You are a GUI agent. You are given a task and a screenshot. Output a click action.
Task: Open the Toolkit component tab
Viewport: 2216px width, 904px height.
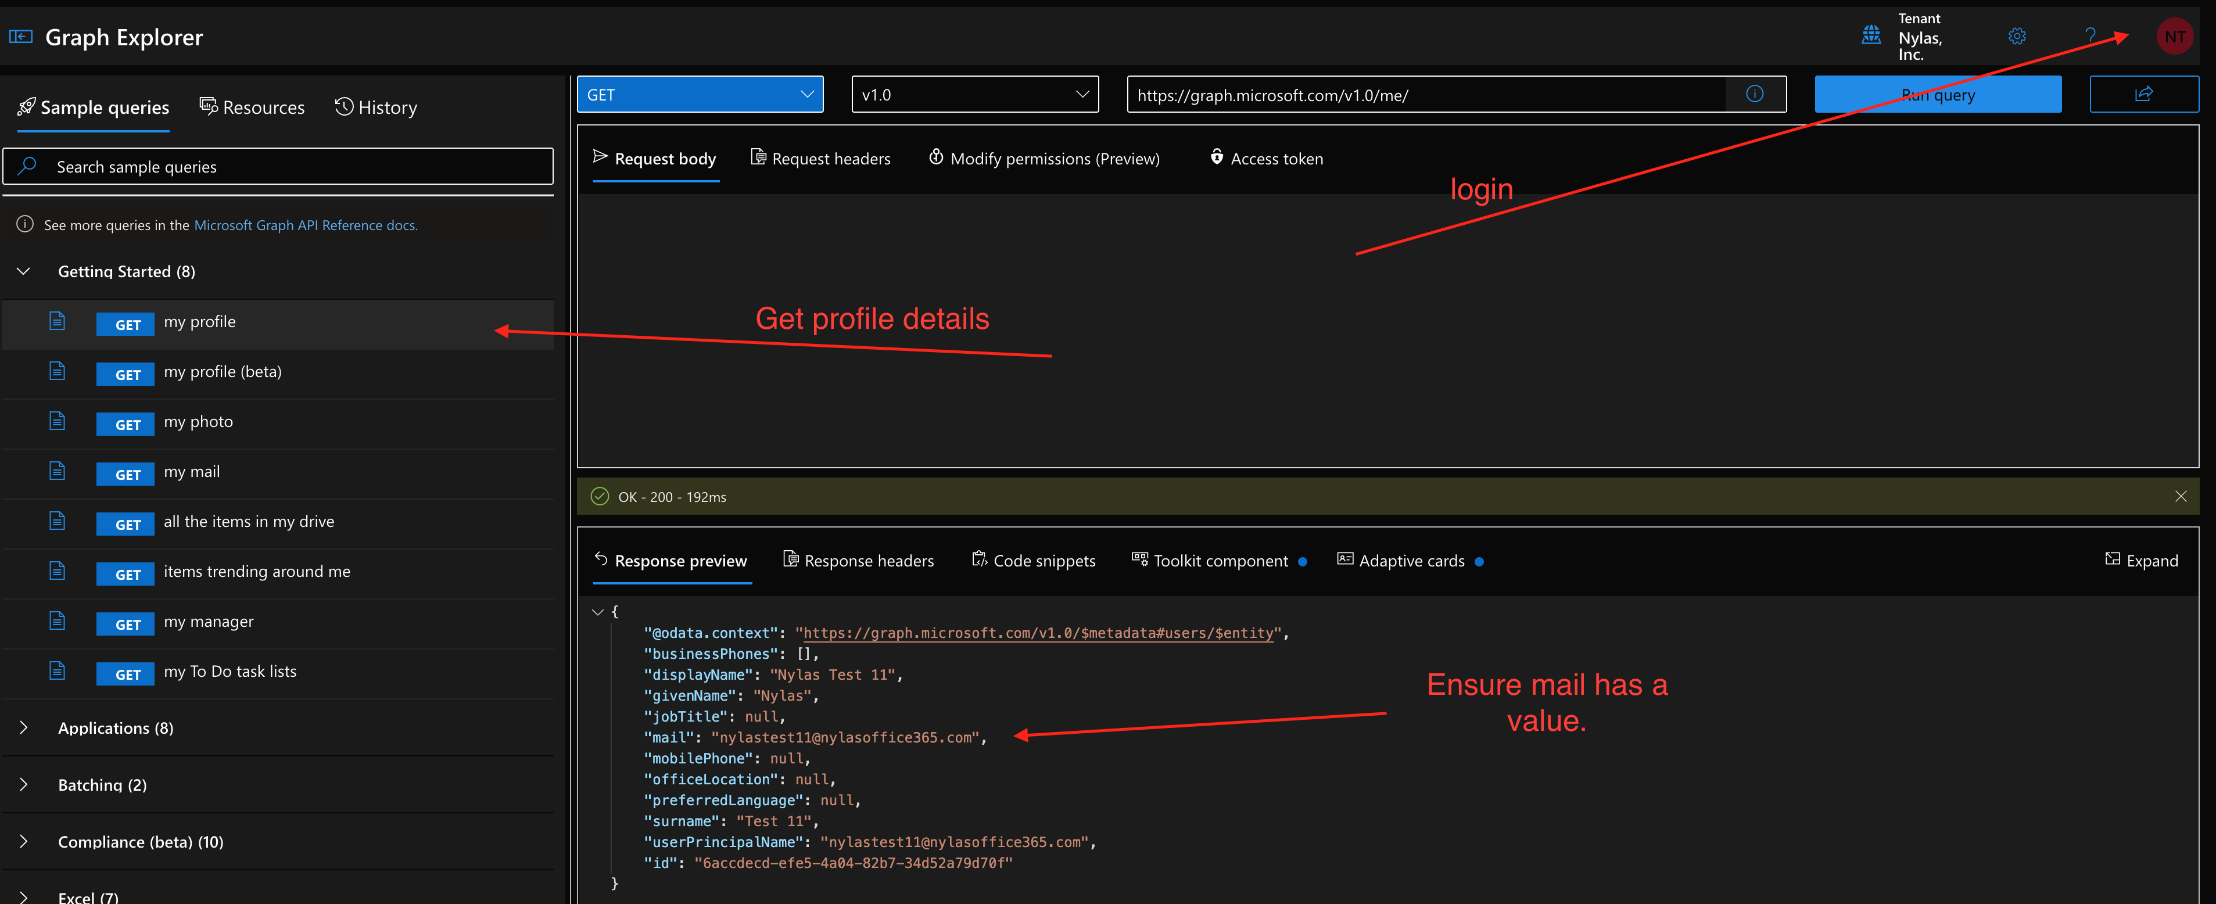(1219, 561)
